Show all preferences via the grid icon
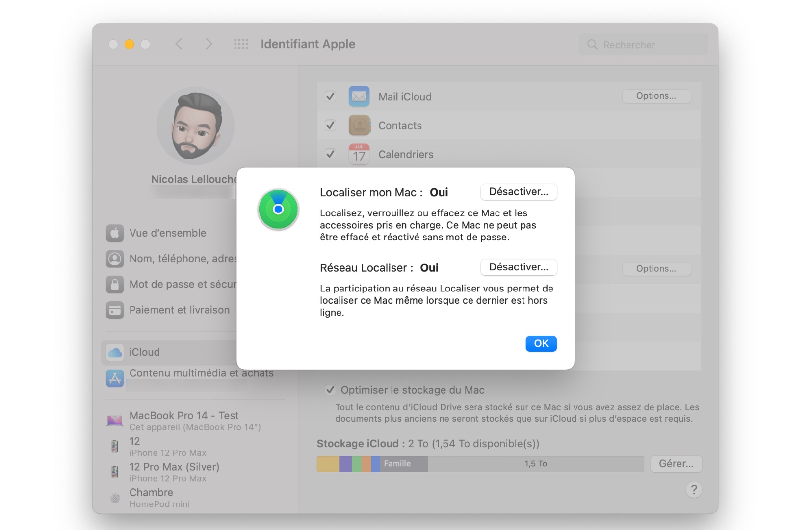The image size is (810, 530). click(241, 44)
